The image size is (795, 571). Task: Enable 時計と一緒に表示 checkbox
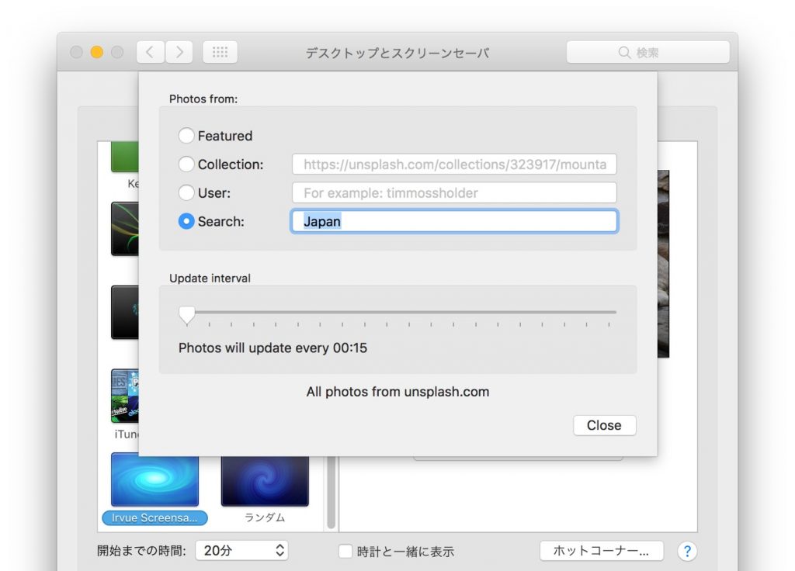[346, 552]
